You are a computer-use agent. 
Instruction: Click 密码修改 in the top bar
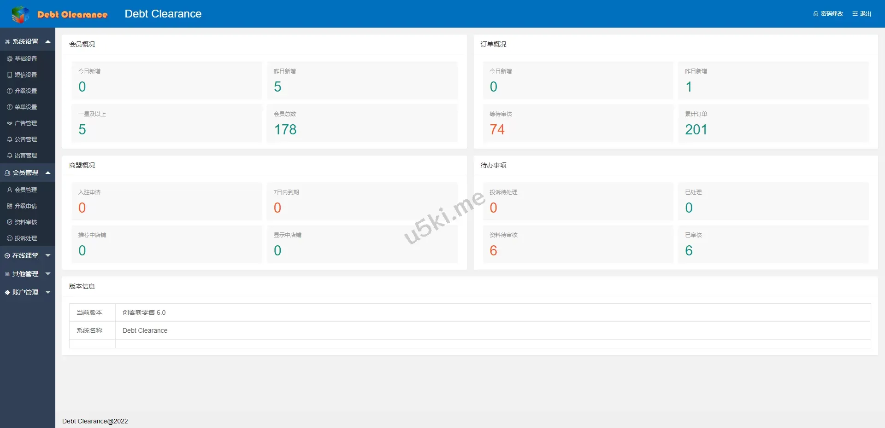pos(828,14)
